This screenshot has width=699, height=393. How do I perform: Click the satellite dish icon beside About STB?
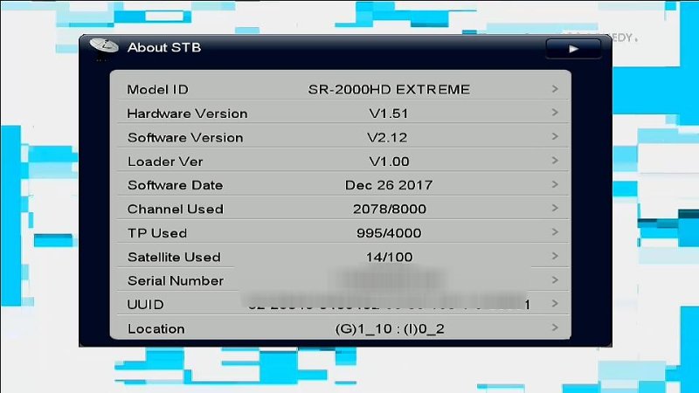[x=104, y=47]
